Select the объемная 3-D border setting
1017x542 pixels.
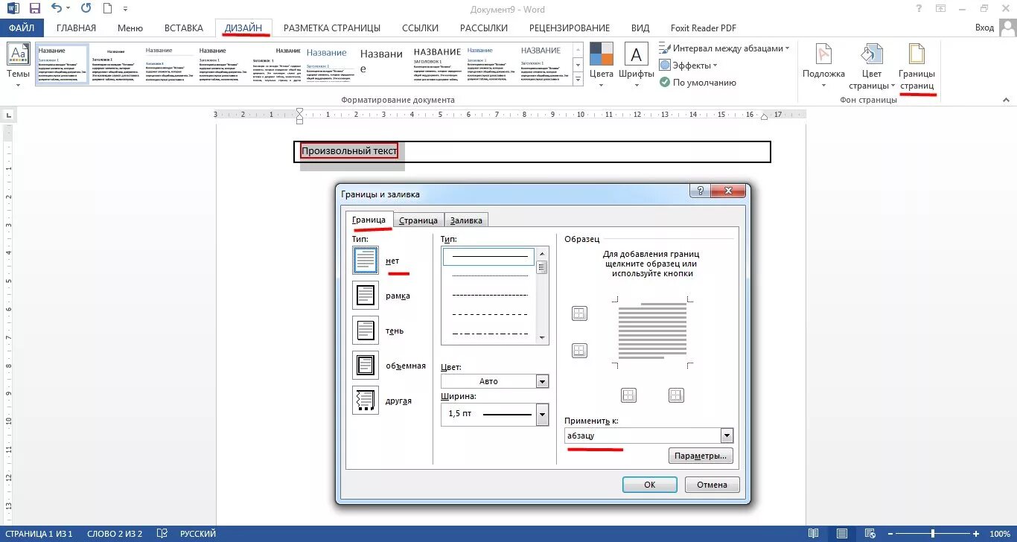click(365, 366)
